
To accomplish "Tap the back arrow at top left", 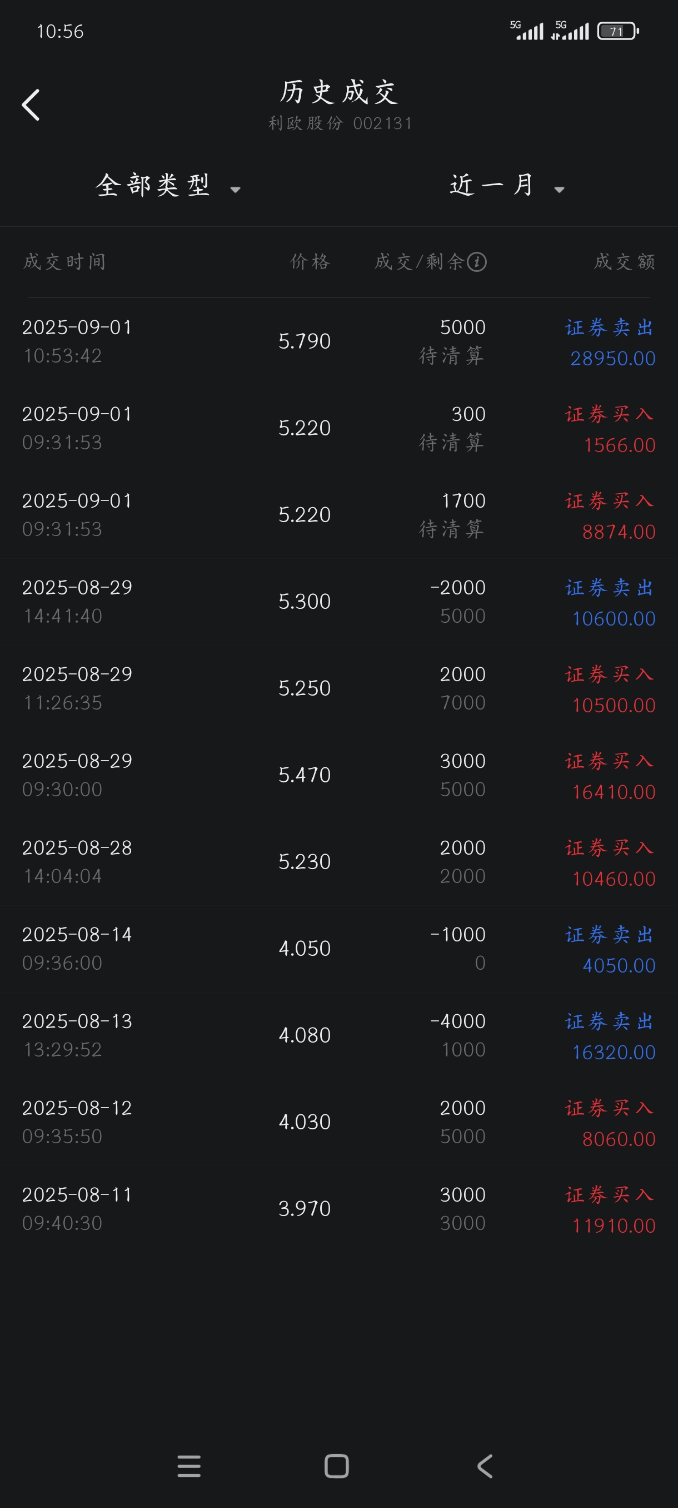I will point(31,106).
